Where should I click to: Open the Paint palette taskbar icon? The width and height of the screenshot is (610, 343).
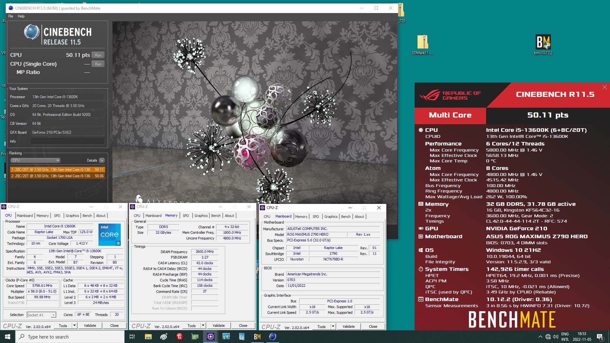164,337
